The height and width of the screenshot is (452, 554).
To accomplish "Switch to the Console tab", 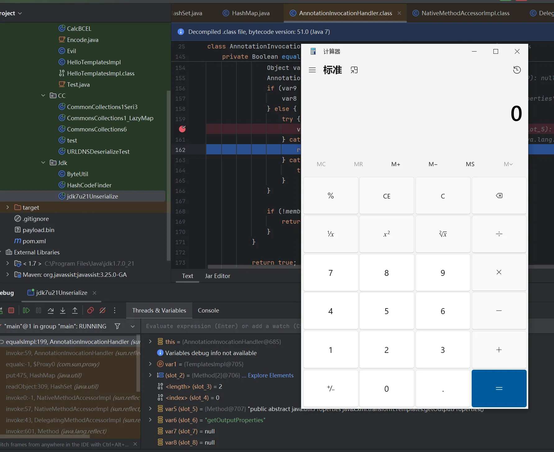I will (x=208, y=310).
